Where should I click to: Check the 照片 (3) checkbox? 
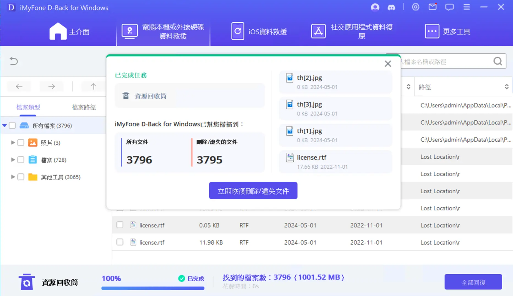tap(21, 142)
